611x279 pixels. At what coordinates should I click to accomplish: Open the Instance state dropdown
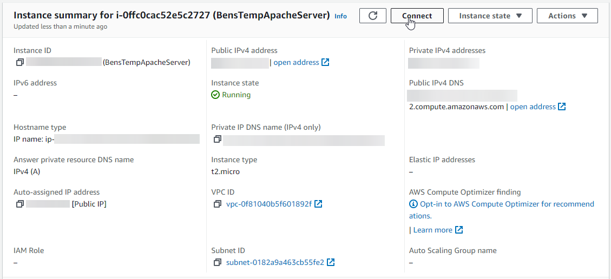[x=491, y=16]
